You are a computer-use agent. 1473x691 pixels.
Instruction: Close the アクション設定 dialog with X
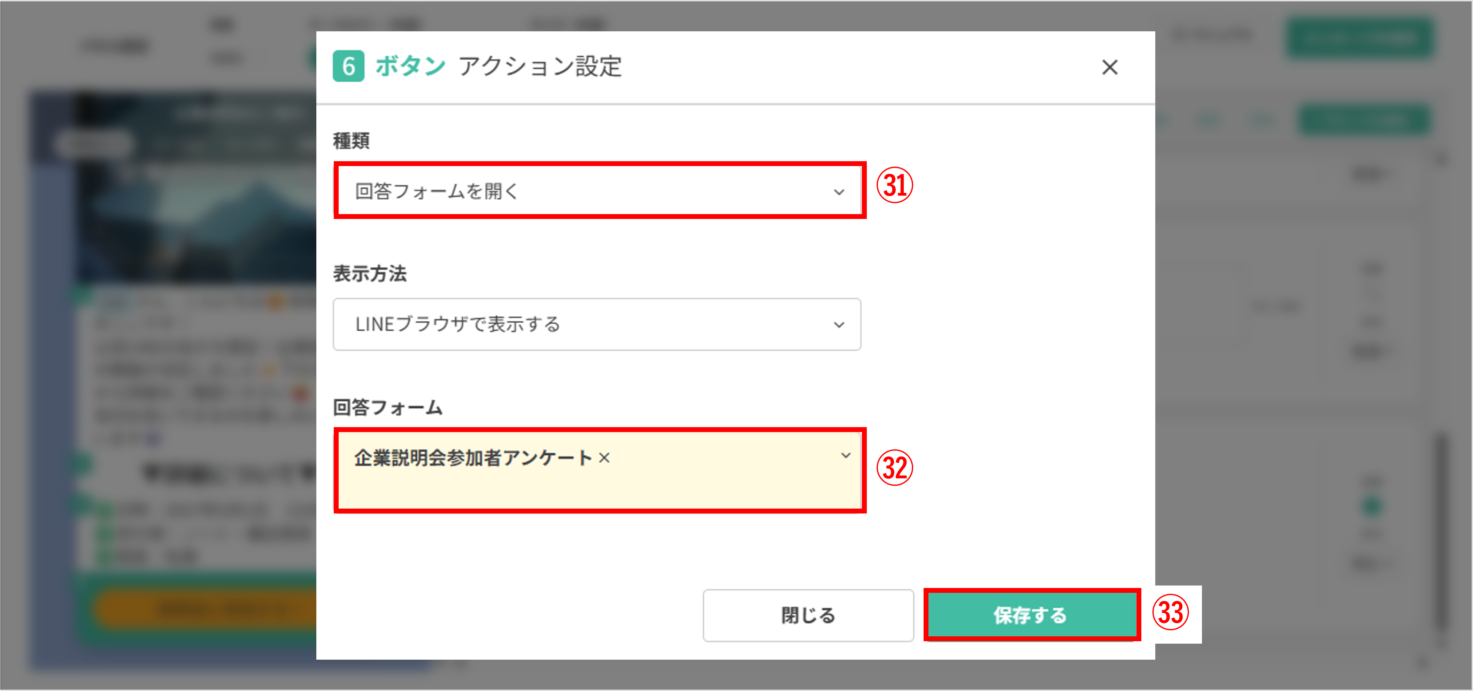point(1109,68)
